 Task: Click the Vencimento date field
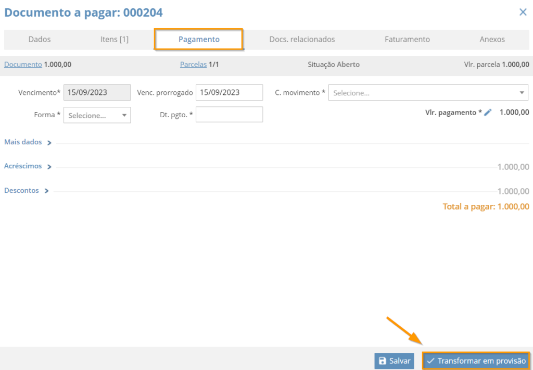click(97, 93)
